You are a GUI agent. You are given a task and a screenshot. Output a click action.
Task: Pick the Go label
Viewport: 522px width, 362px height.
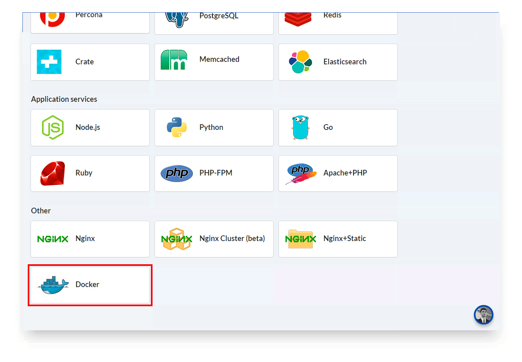328,127
